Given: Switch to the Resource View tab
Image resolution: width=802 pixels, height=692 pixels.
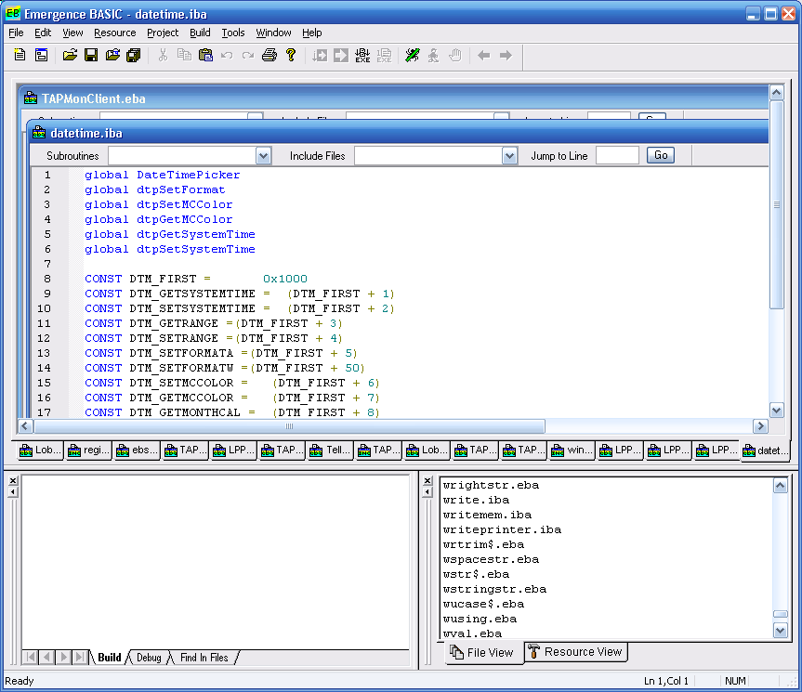Looking at the screenshot, I should pyautogui.click(x=575, y=652).
